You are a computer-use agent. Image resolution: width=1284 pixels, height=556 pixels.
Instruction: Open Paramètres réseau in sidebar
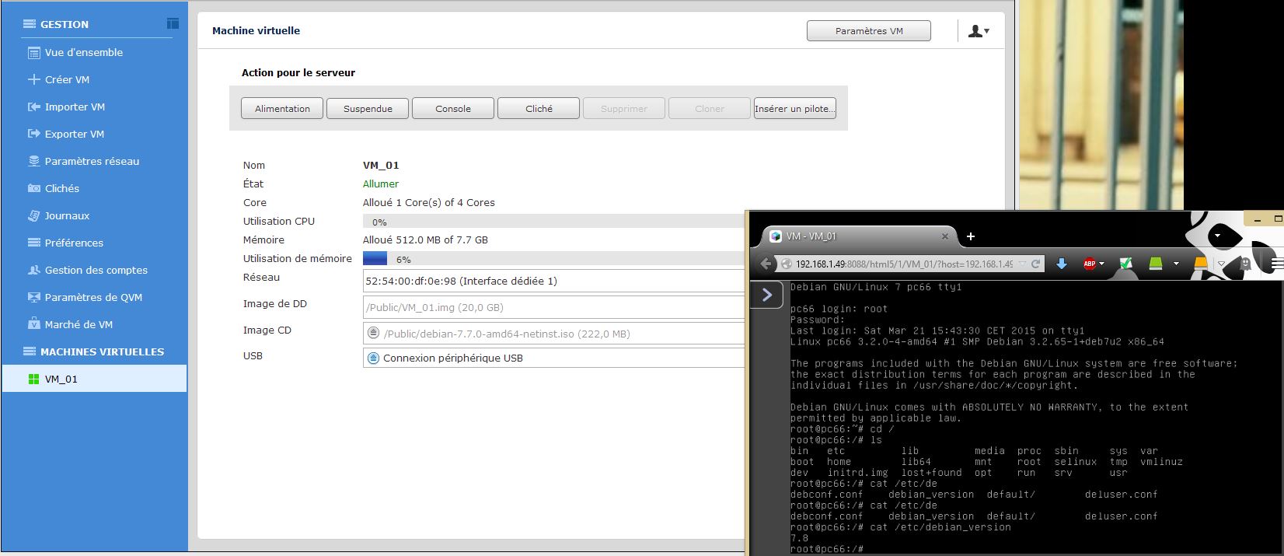tap(92, 161)
